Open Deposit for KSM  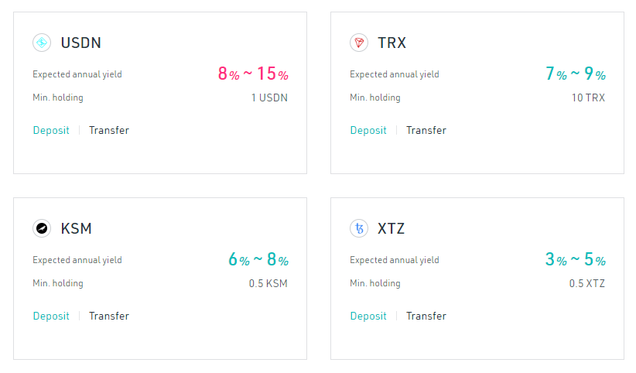[51, 316]
